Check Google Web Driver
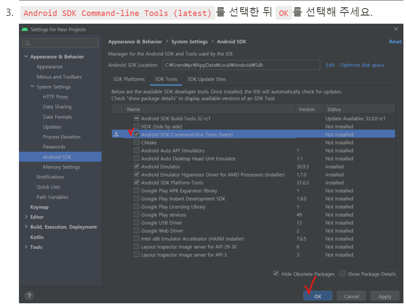406x305 pixels. point(136,230)
